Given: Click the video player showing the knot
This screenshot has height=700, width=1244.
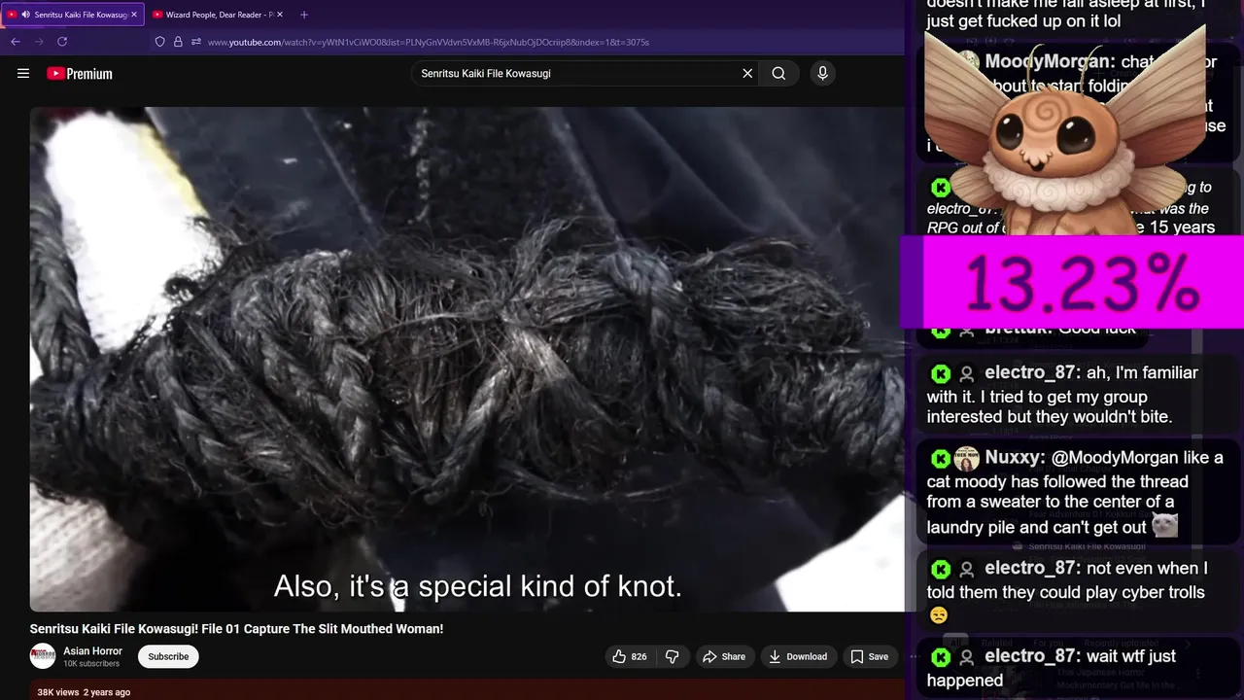Looking at the screenshot, I should pos(466,359).
